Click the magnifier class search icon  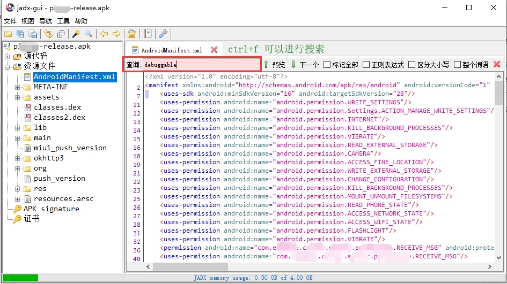(89, 34)
